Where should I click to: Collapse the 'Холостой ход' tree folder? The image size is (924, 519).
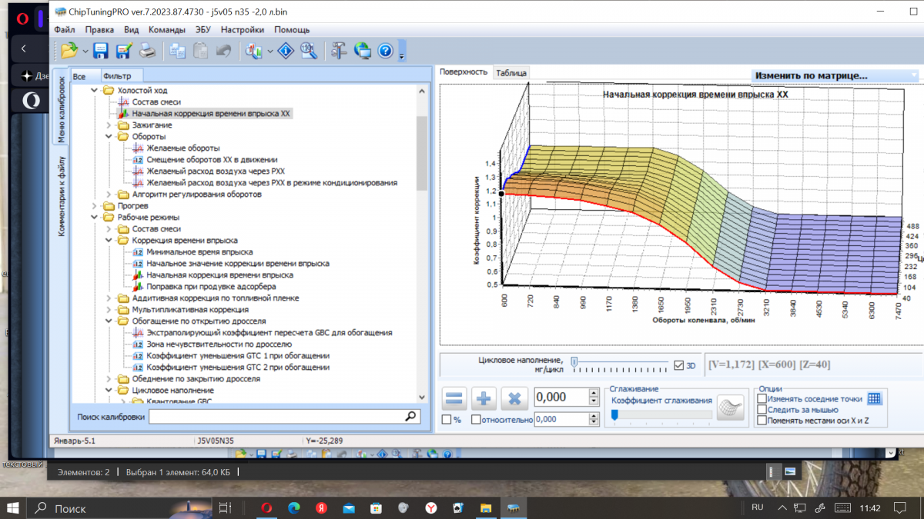(x=95, y=91)
